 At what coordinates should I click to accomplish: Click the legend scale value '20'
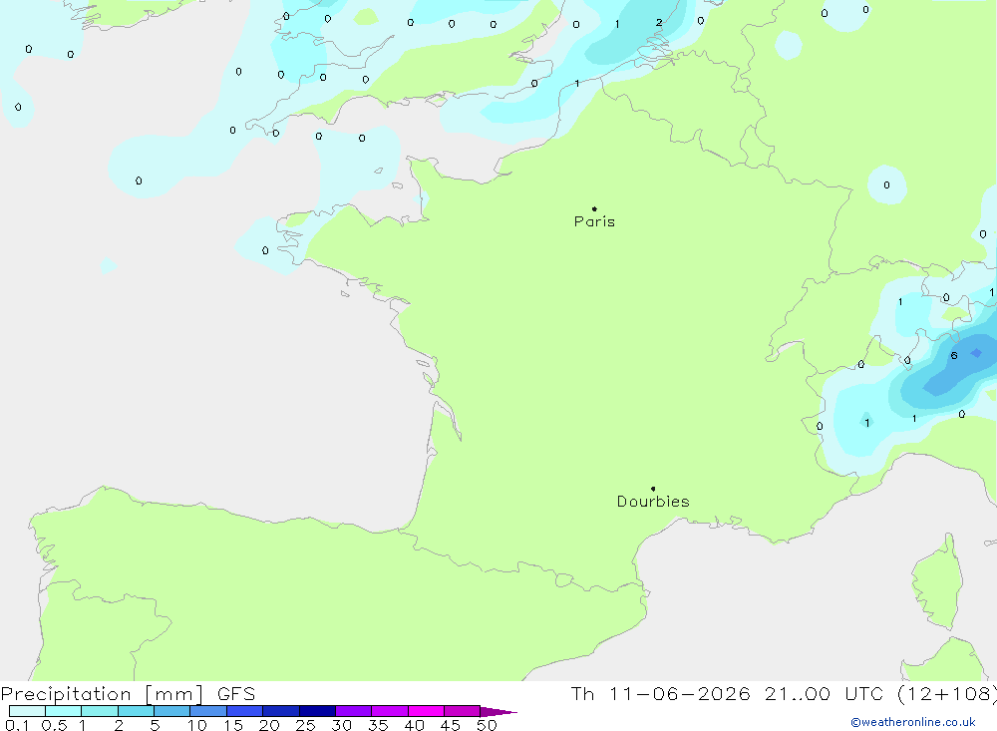[269, 725]
